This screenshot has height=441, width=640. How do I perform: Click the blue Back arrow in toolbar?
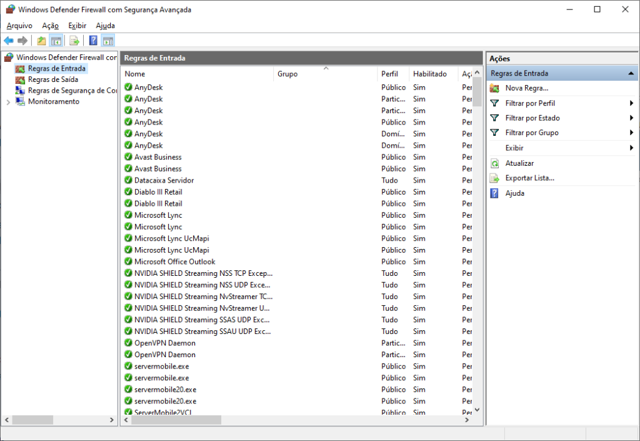pos(9,41)
